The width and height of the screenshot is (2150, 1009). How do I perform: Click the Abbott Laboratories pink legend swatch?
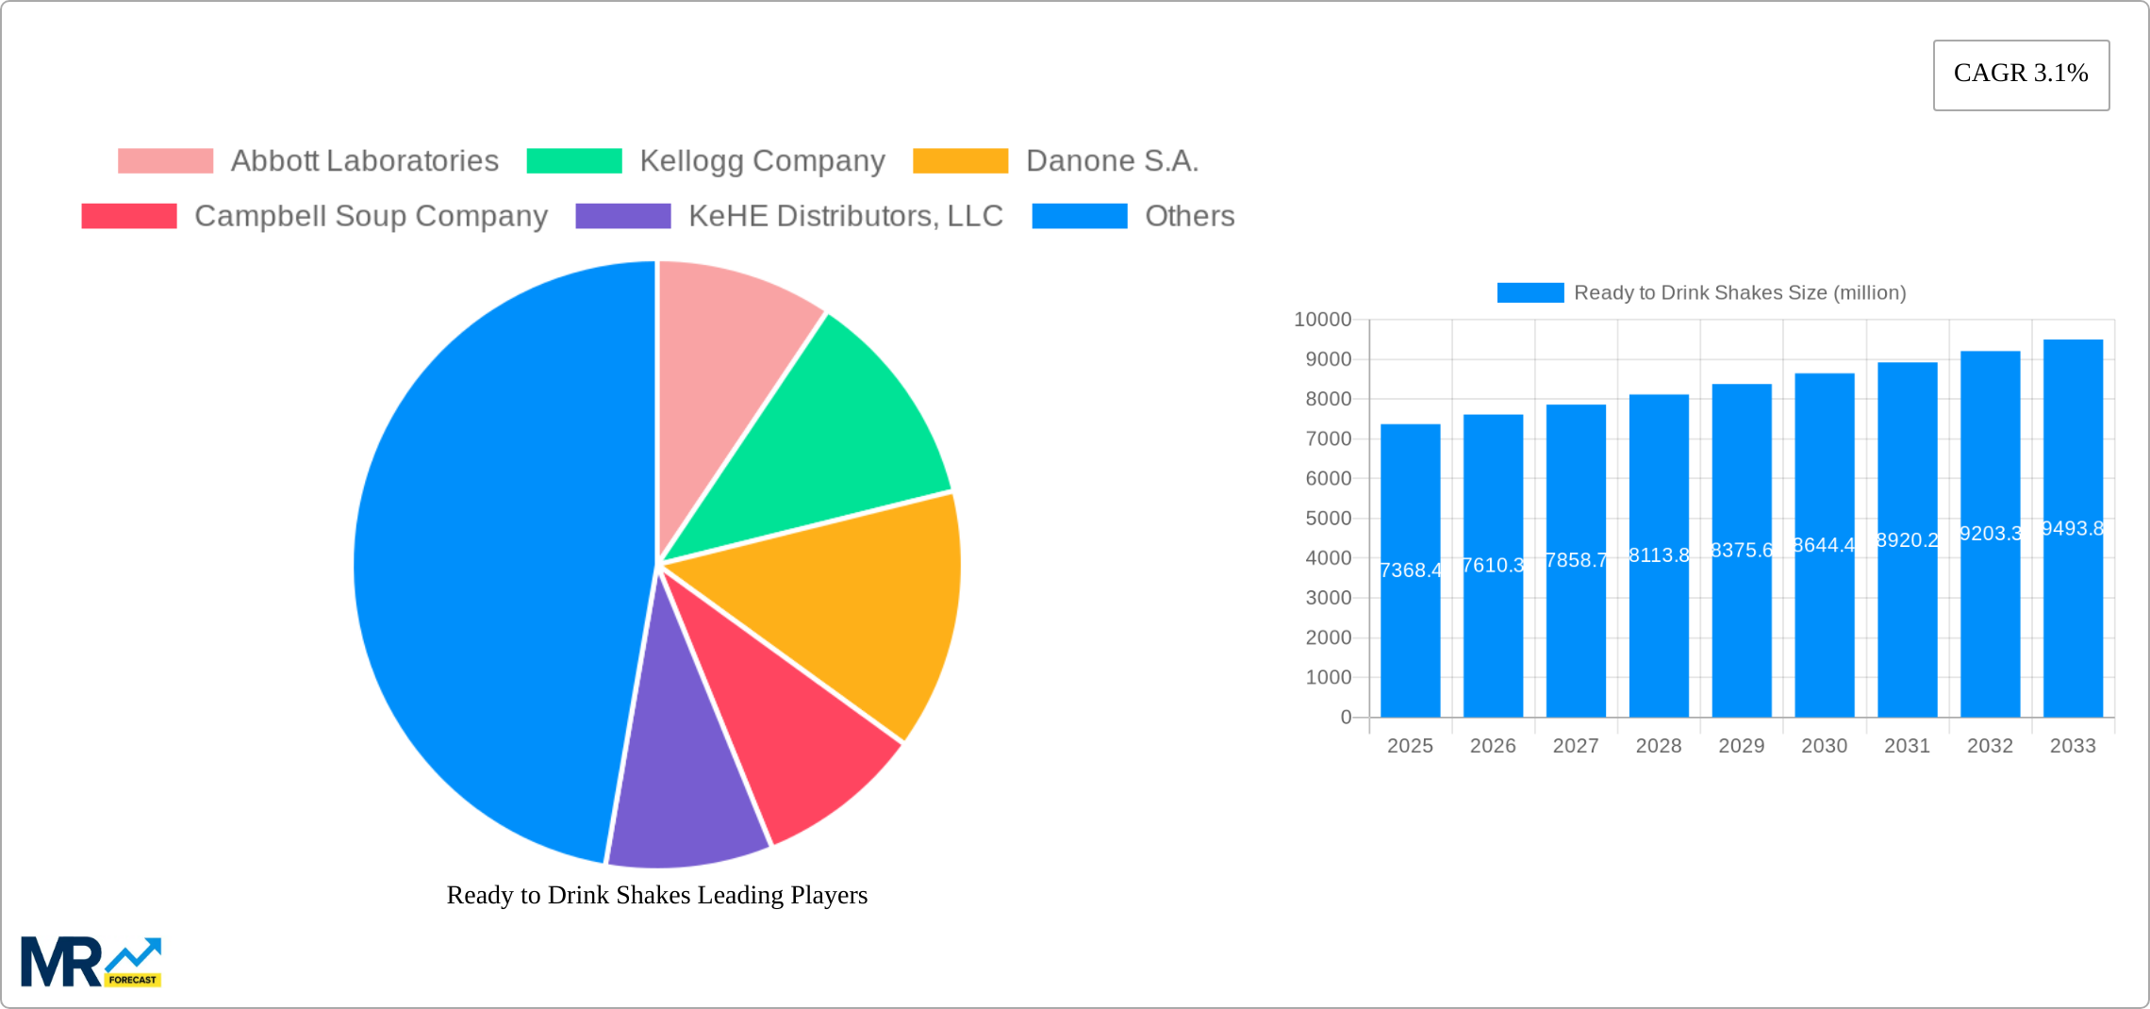165,161
